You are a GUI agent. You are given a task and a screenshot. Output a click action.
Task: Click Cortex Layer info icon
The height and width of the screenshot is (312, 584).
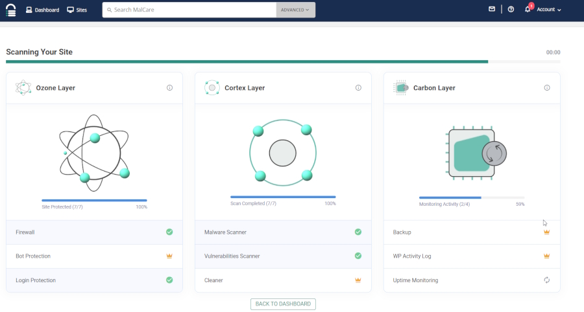click(x=358, y=88)
